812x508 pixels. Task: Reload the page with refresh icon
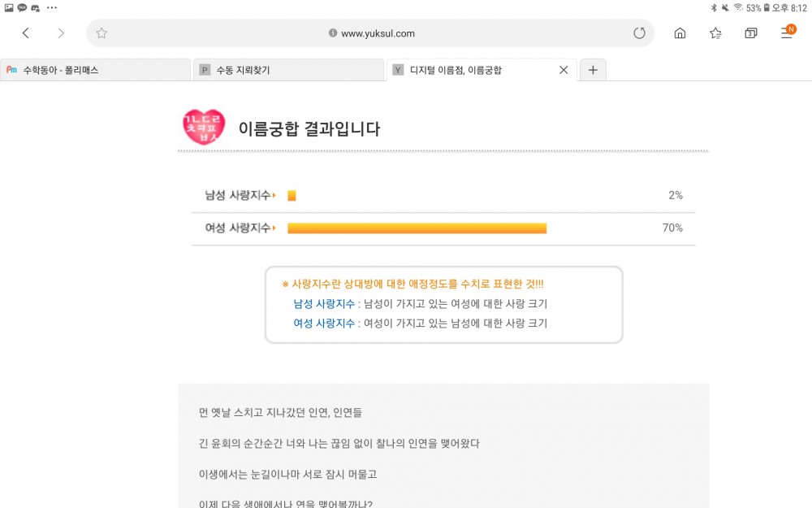(640, 33)
